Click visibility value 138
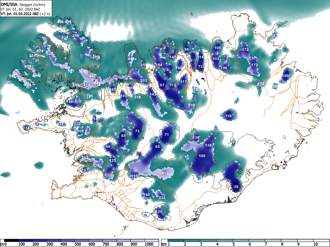This screenshot has width=330, height=247. click(x=208, y=145)
